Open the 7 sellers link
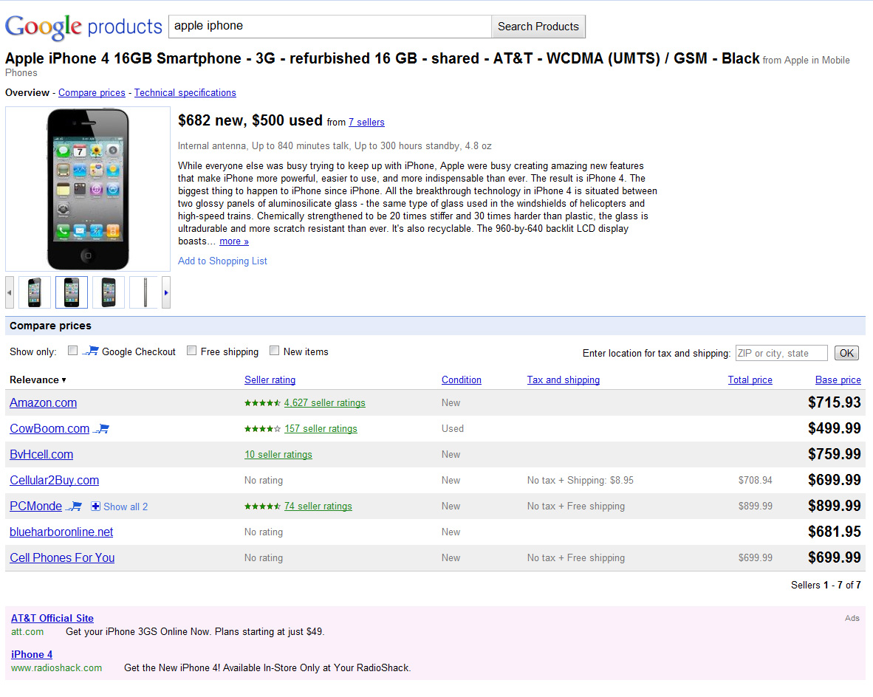 point(366,123)
